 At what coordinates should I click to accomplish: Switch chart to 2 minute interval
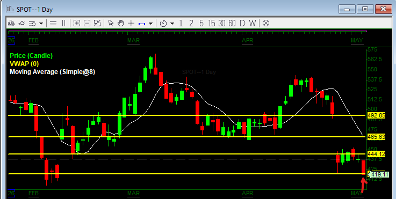click(x=191, y=24)
